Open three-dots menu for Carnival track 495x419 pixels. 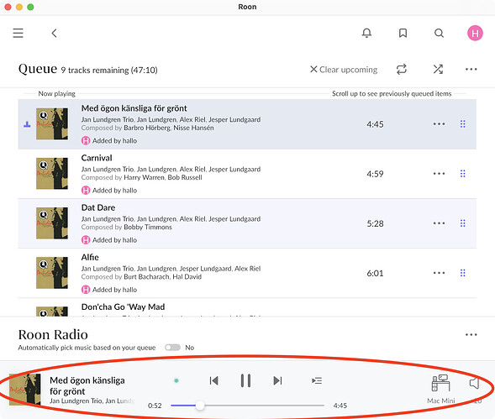(439, 174)
